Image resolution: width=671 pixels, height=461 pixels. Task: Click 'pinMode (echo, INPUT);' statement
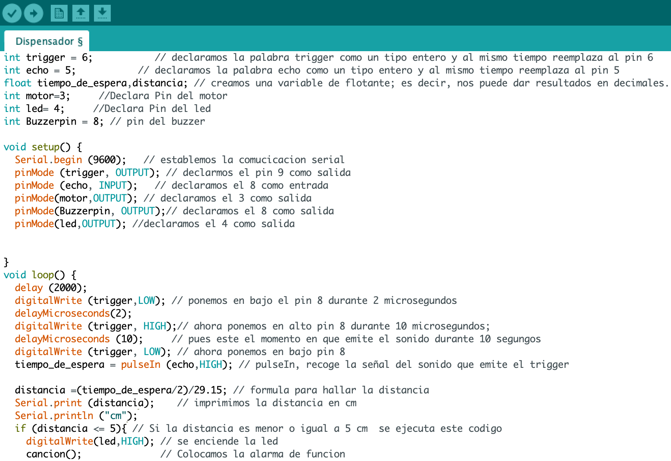click(76, 186)
